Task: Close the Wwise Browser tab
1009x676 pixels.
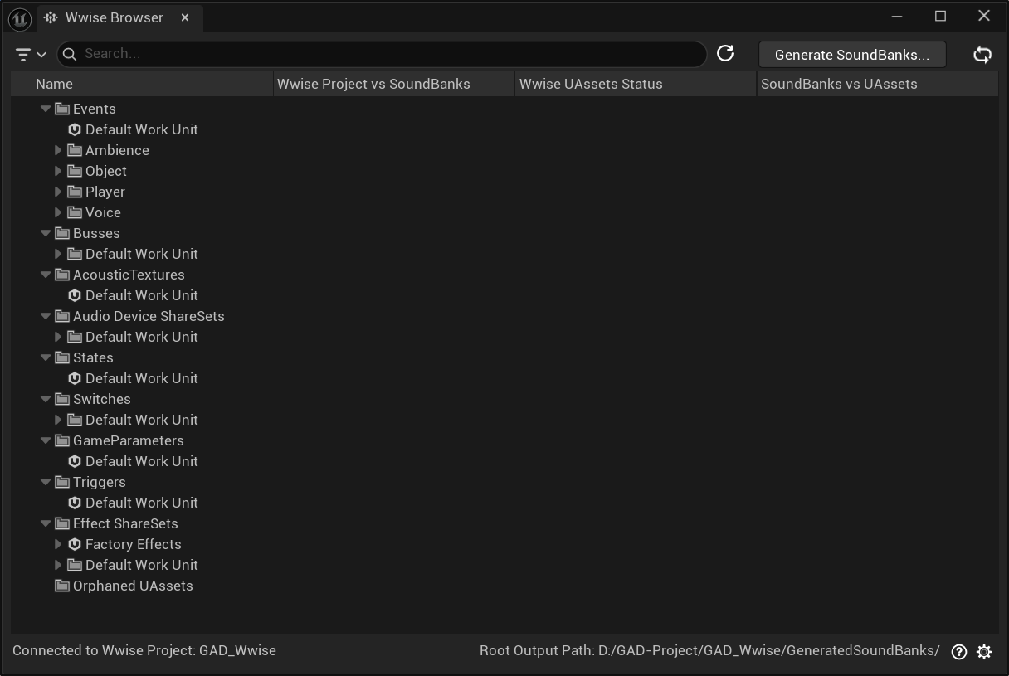Action: (x=185, y=17)
